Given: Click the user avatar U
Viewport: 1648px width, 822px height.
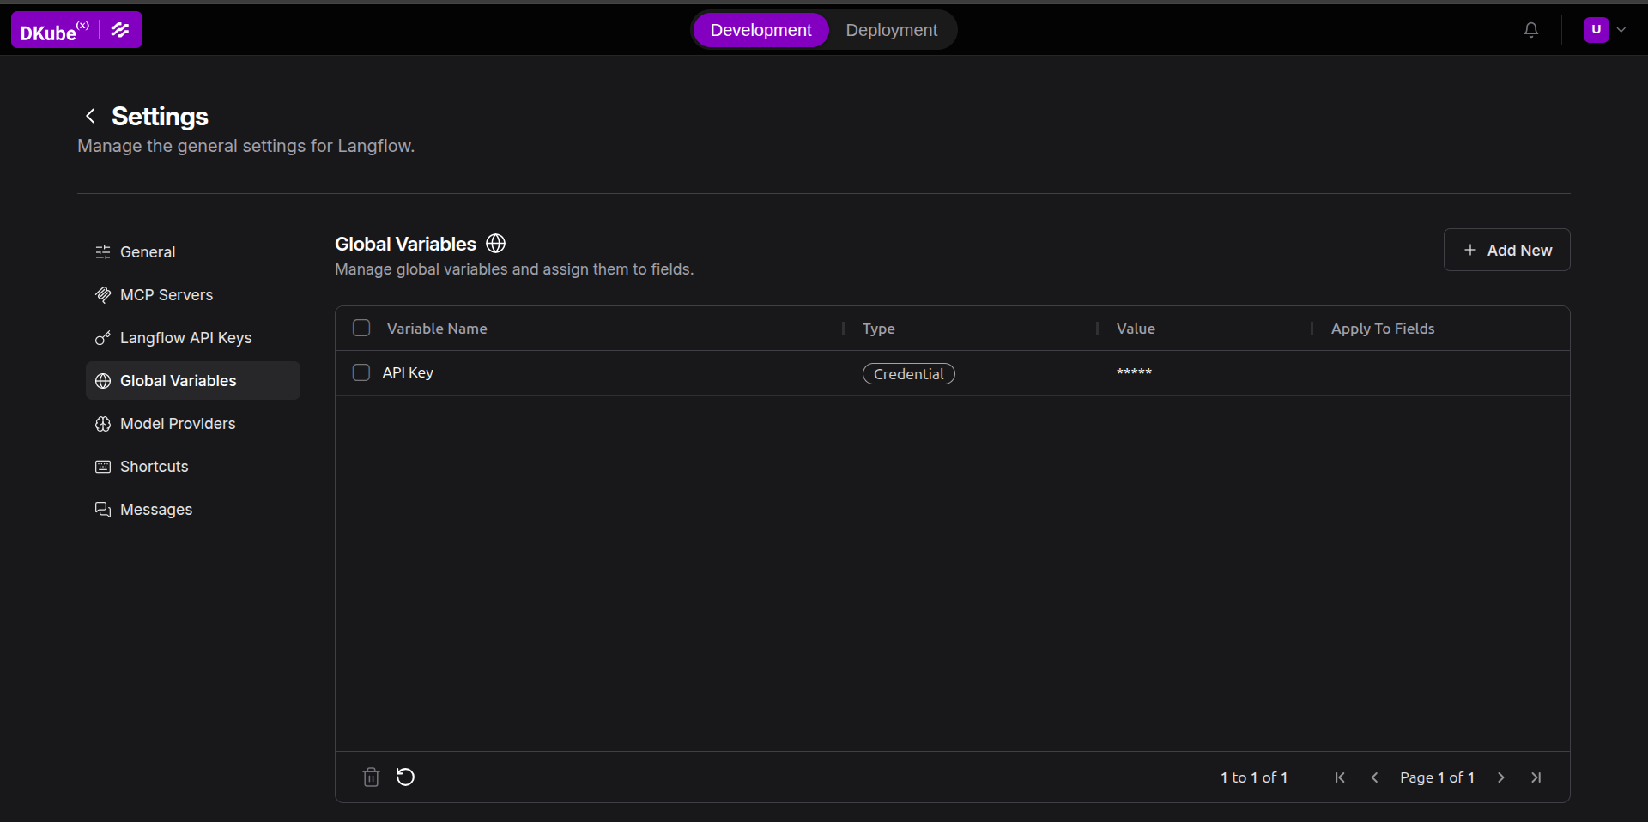Looking at the screenshot, I should [x=1596, y=29].
